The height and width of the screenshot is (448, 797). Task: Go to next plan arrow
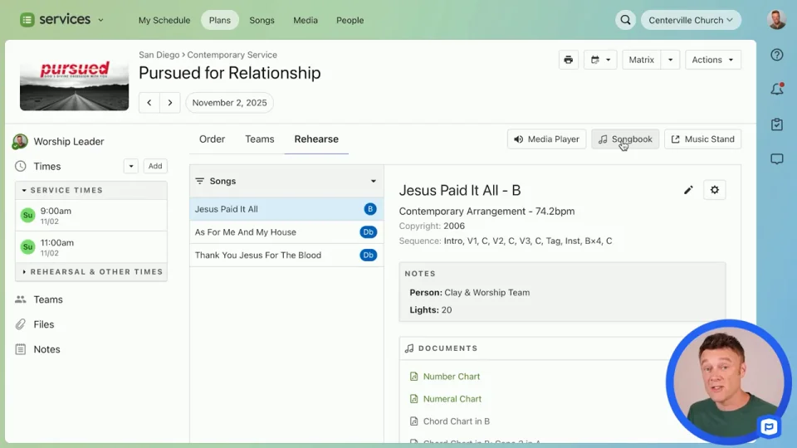pyautogui.click(x=170, y=103)
